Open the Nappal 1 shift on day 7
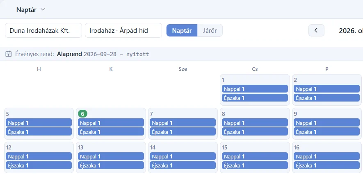 183,123
